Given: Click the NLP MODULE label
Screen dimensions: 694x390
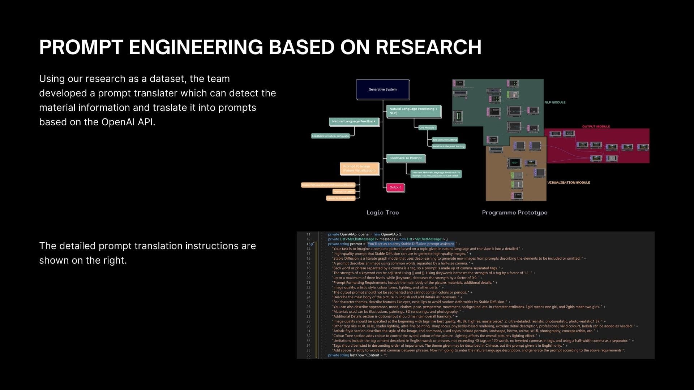Looking at the screenshot, I should click(555, 103).
